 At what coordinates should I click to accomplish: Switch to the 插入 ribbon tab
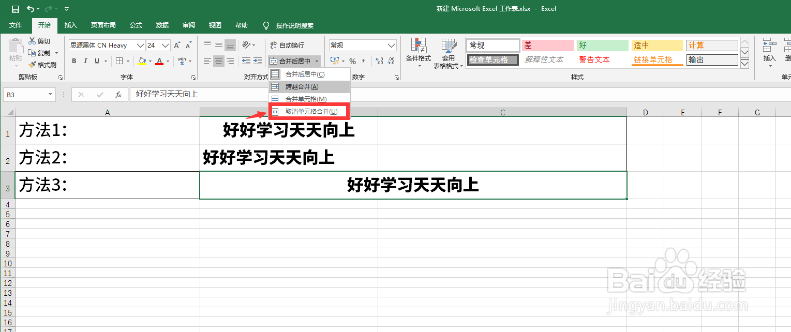tap(70, 25)
